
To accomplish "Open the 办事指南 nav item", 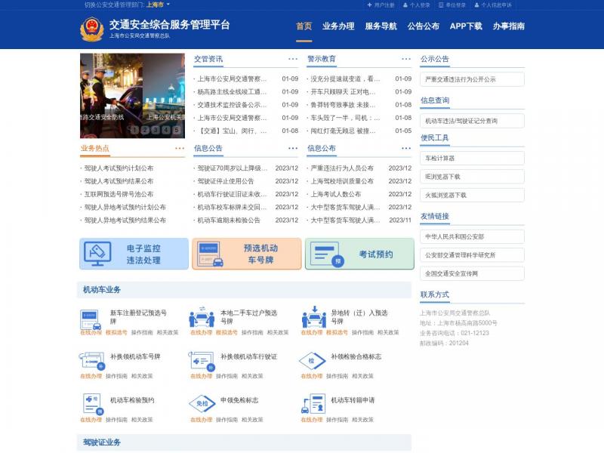I will [x=509, y=26].
